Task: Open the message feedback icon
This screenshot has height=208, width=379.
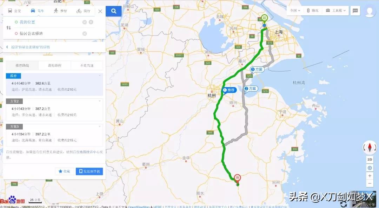Action: tap(355, 11)
